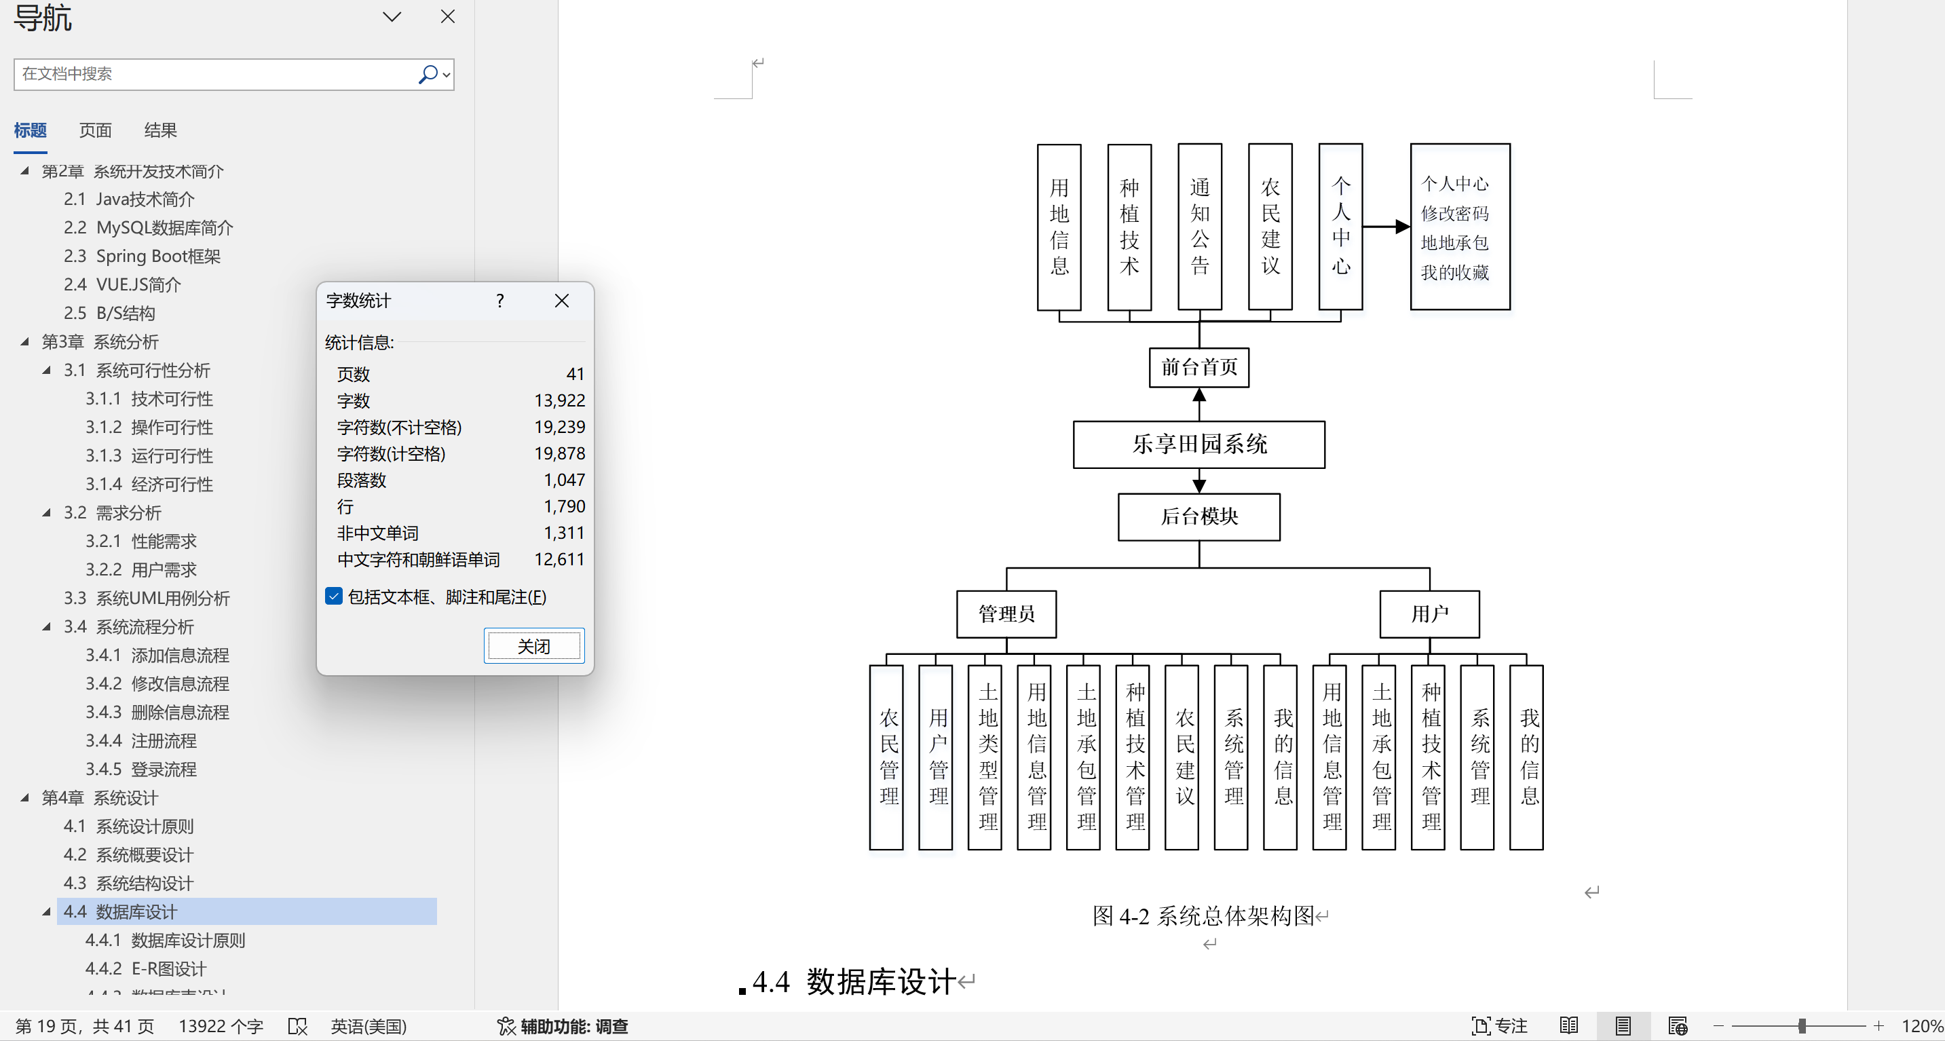
Task: Navigate to 3.4.2 修改信息流程
Action: tap(158, 683)
